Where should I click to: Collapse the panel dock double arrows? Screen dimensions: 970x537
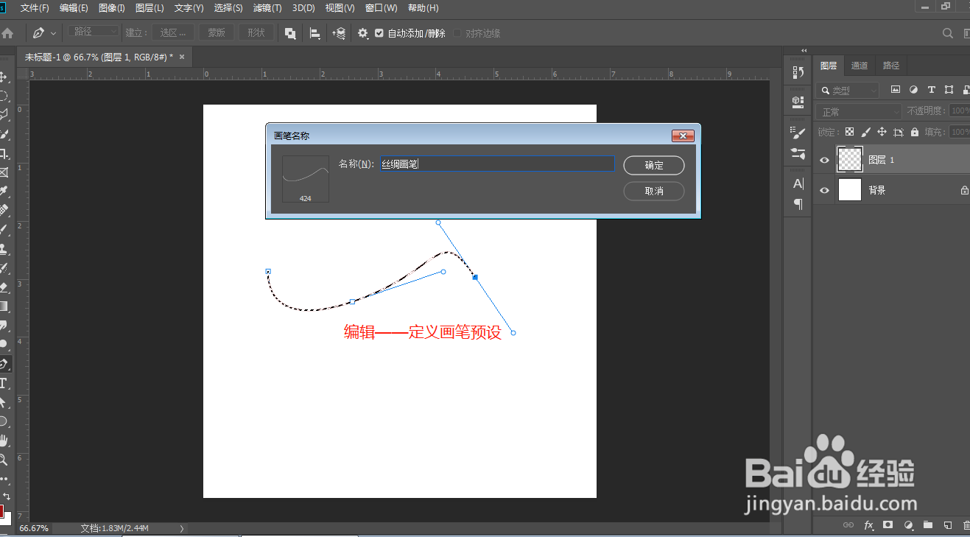click(x=804, y=51)
